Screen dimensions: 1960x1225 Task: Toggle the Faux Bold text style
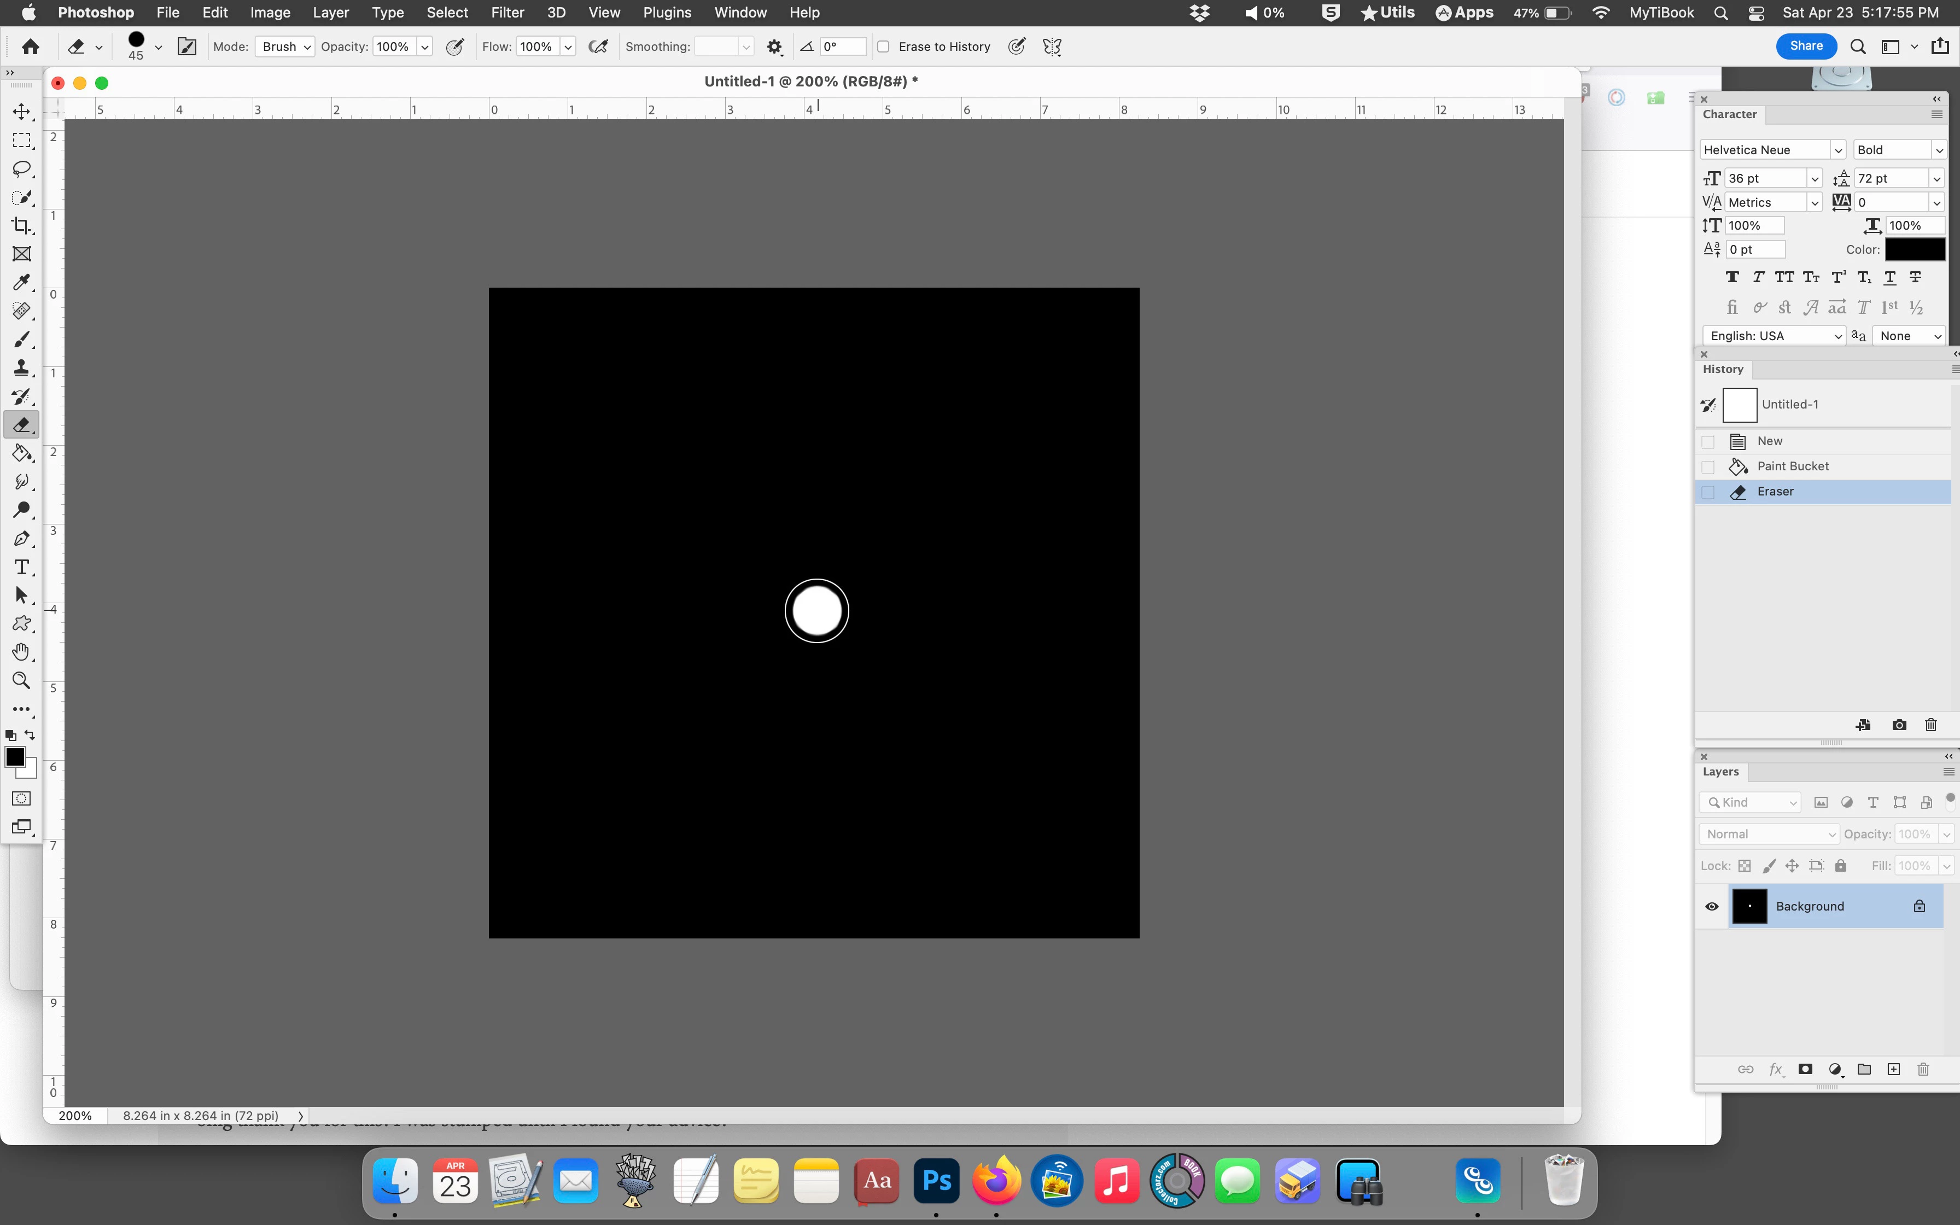click(x=1731, y=278)
